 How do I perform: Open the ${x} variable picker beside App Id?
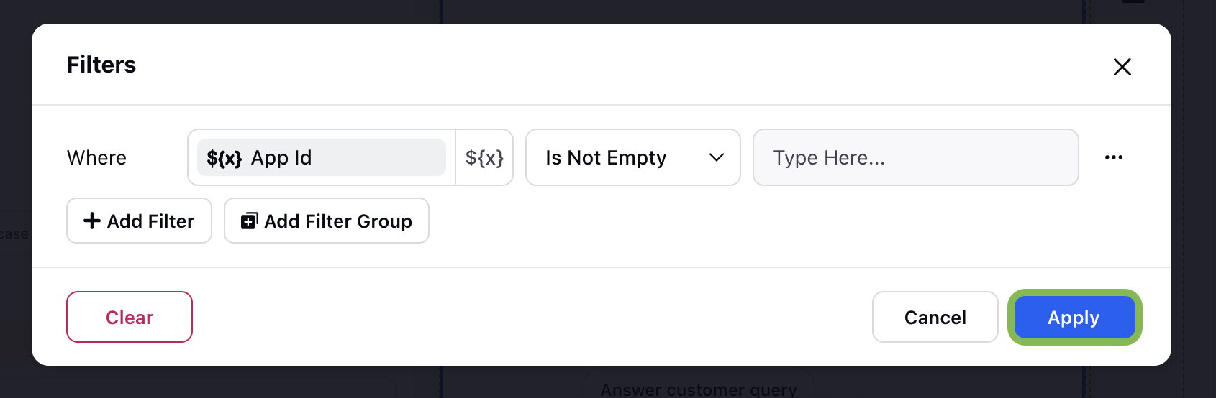click(484, 157)
